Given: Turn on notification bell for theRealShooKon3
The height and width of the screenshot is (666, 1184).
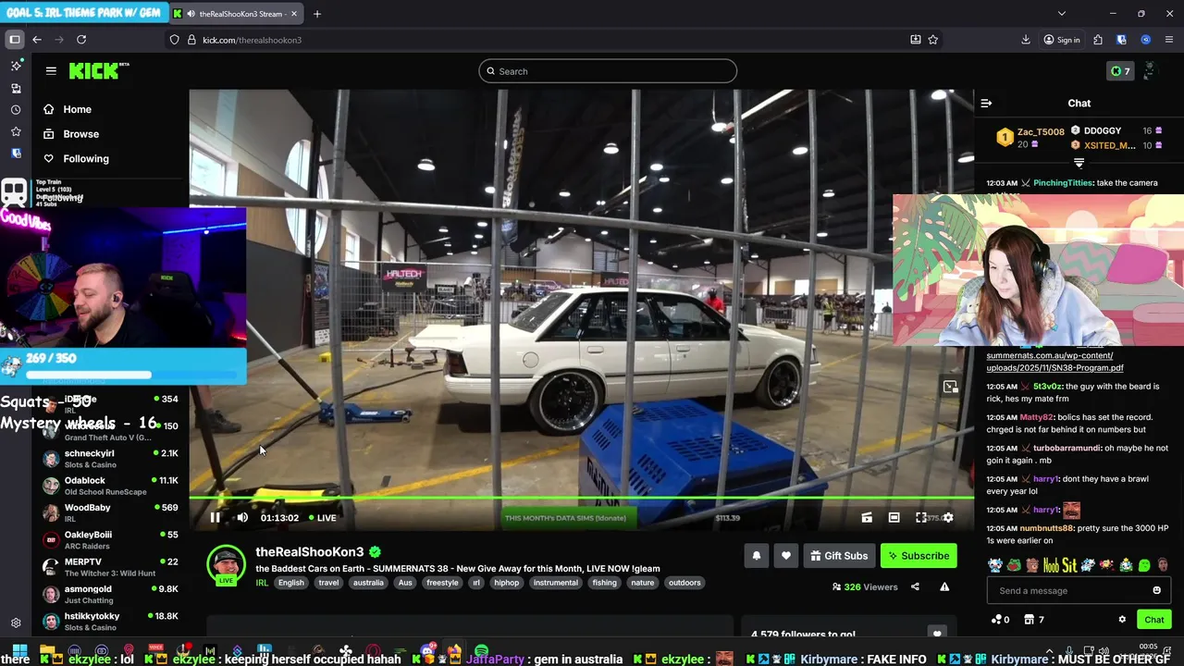Looking at the screenshot, I should click(756, 556).
